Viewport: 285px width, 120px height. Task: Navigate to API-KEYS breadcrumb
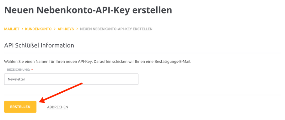pos(66,29)
